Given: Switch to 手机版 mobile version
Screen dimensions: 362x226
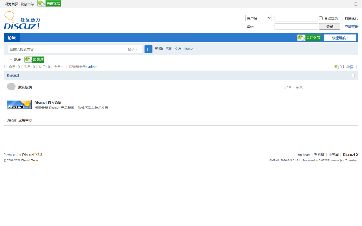Looking at the screenshot, I should pos(319,155).
